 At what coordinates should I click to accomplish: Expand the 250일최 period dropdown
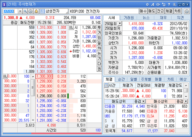pyautogui.click(x=120, y=23)
